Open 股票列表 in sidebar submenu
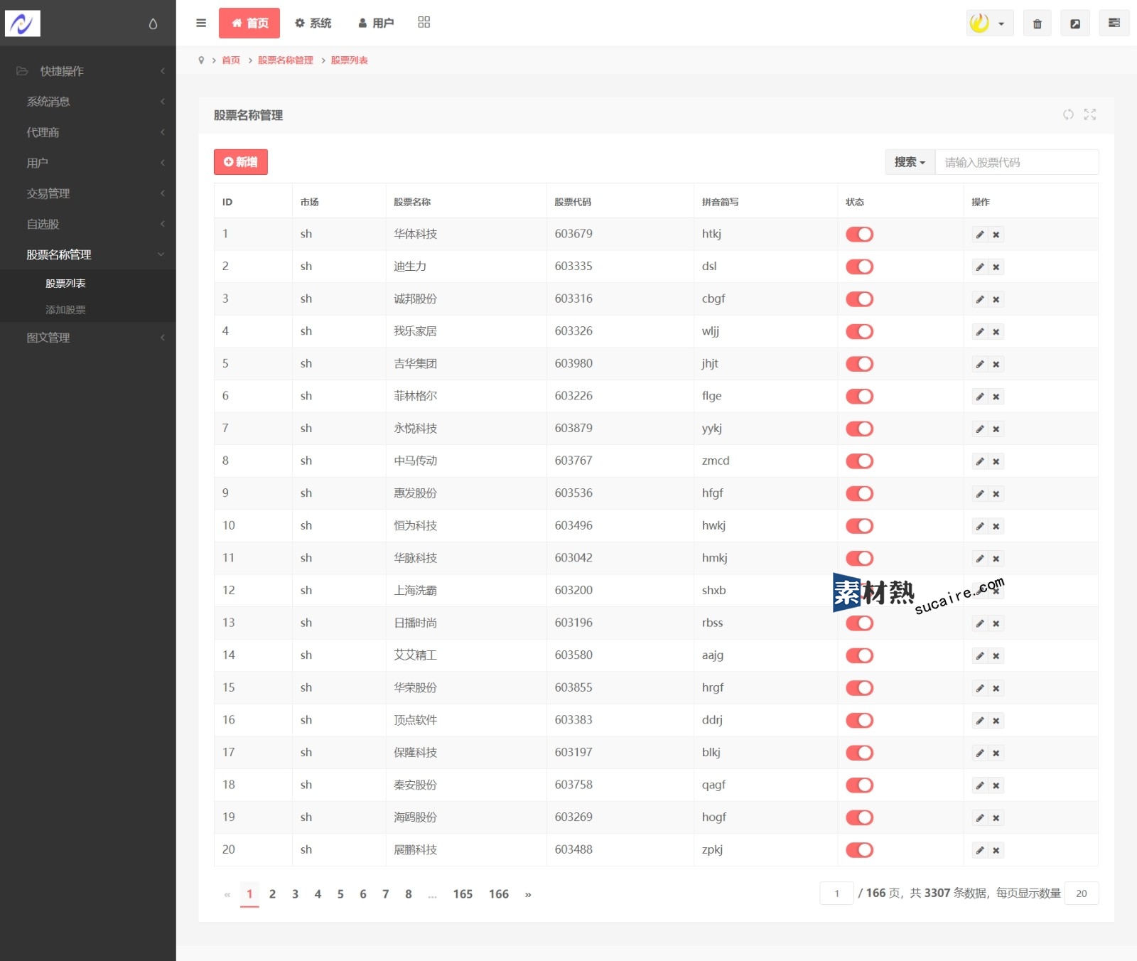 [65, 284]
